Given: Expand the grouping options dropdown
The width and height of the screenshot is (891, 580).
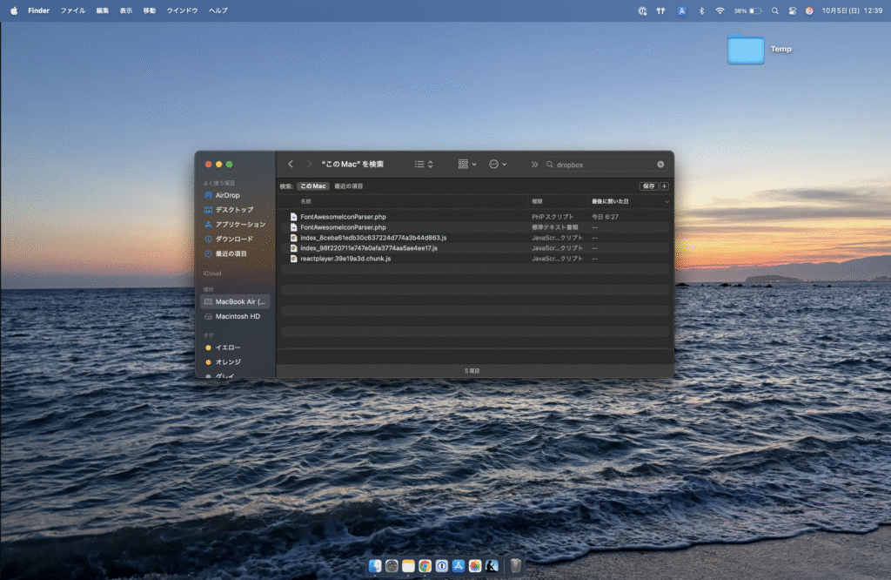Looking at the screenshot, I should click(x=467, y=164).
